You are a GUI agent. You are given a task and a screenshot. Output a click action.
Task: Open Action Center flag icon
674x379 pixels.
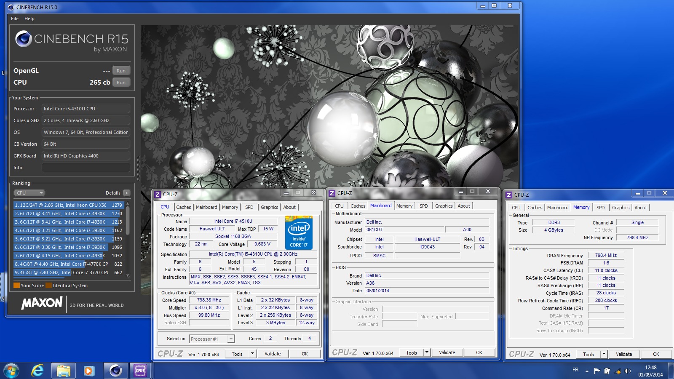tap(597, 371)
